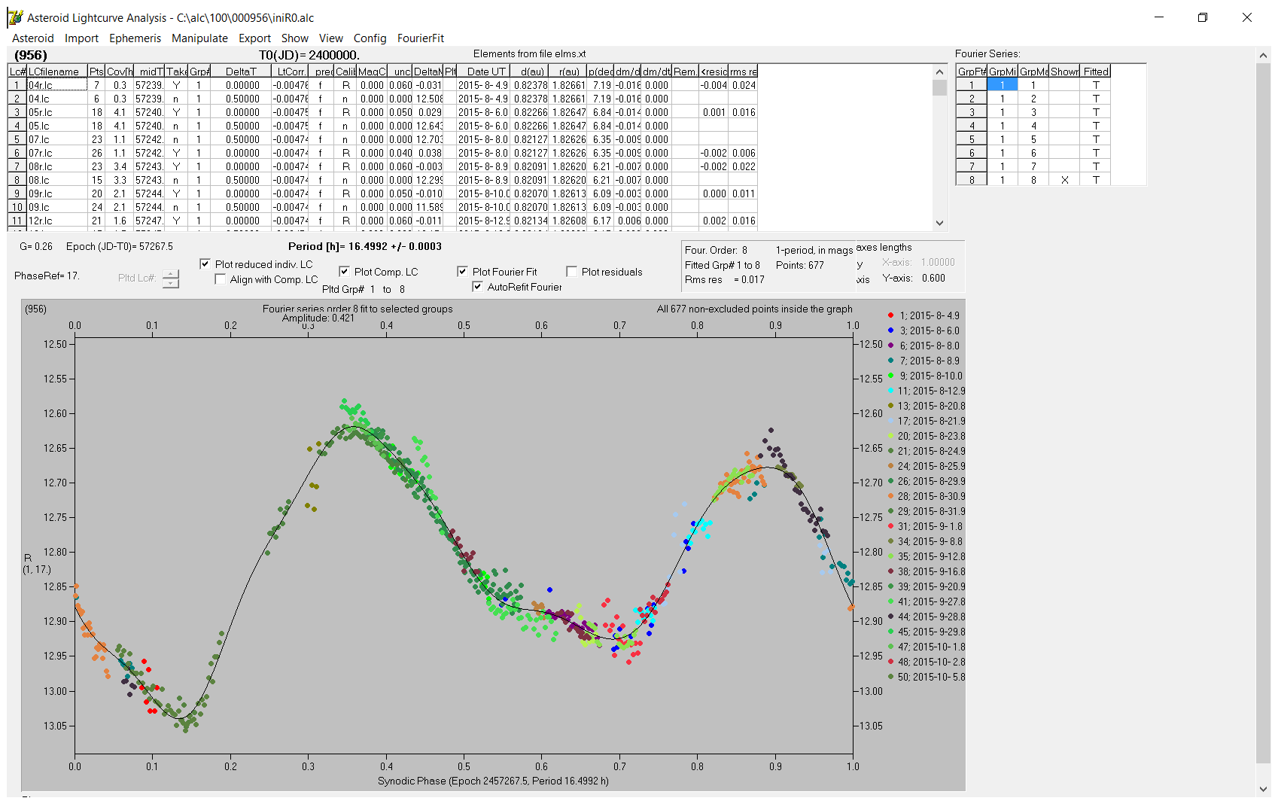
Task: Click the Shown column header in Fourier Series
Action: 1064,72
